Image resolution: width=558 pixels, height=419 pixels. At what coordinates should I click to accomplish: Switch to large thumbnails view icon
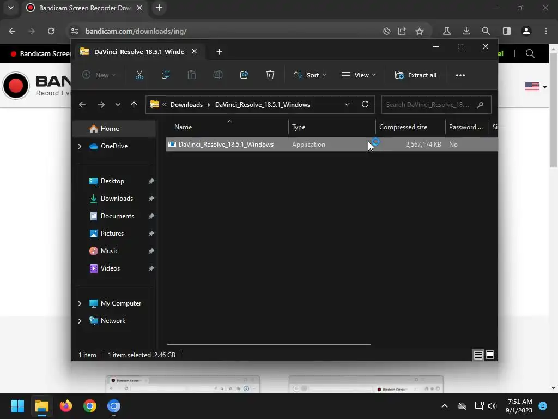[490, 355]
